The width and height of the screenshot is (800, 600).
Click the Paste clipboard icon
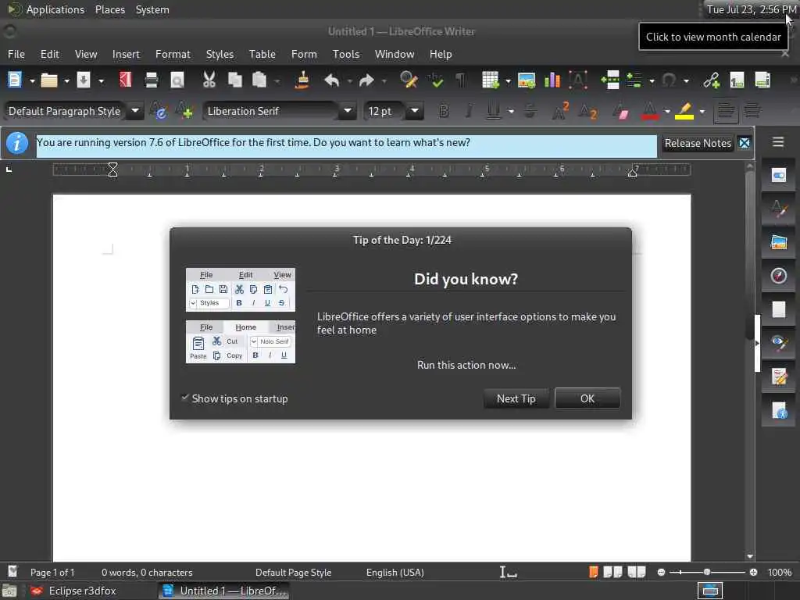[x=259, y=80]
